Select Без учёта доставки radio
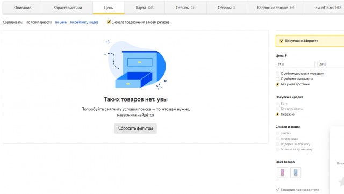Viewport: 344px width, 194px height. (x=277, y=84)
